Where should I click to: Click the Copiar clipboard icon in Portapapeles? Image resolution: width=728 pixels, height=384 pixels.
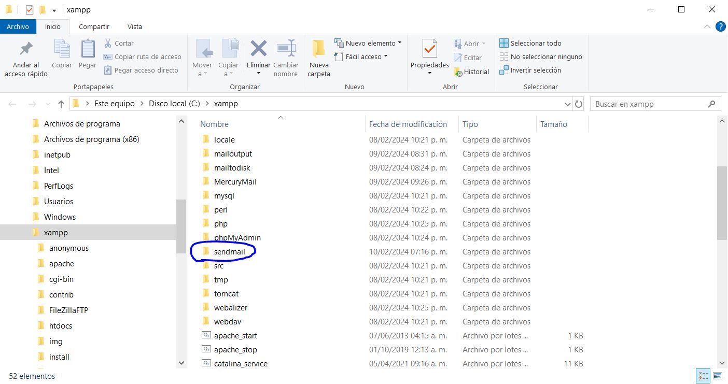coord(62,49)
